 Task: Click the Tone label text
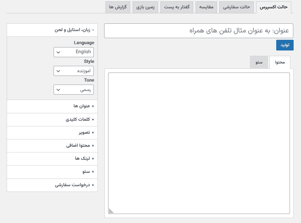pyautogui.click(x=89, y=80)
